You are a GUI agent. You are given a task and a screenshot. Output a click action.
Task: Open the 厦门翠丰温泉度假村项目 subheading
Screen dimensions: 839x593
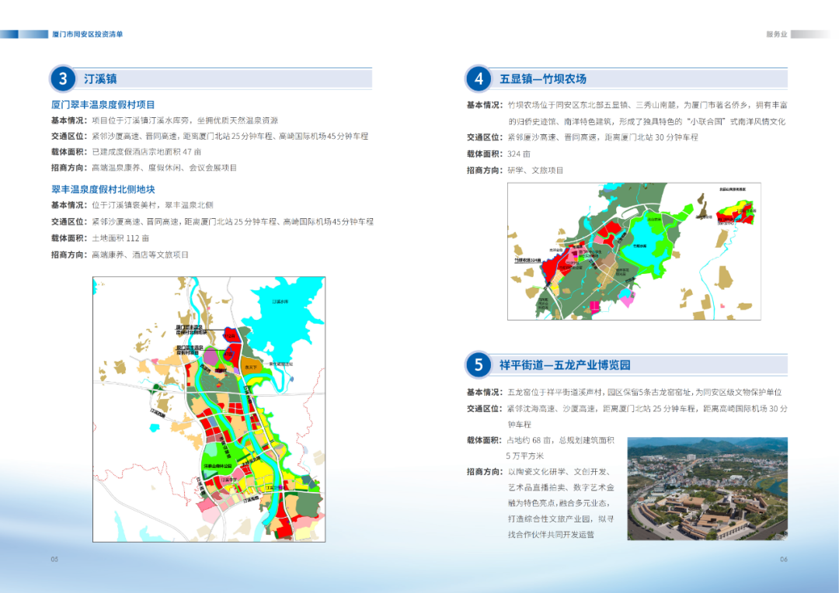click(x=103, y=104)
